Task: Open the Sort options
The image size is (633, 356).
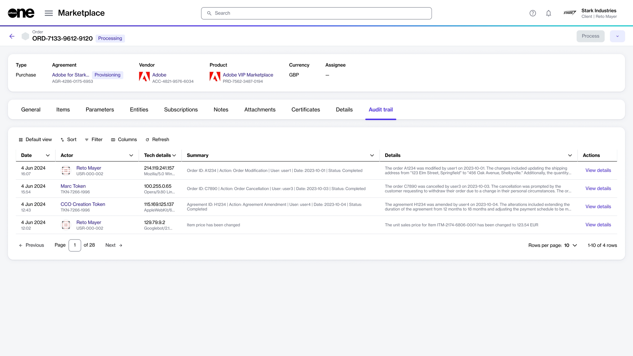Action: pyautogui.click(x=68, y=140)
